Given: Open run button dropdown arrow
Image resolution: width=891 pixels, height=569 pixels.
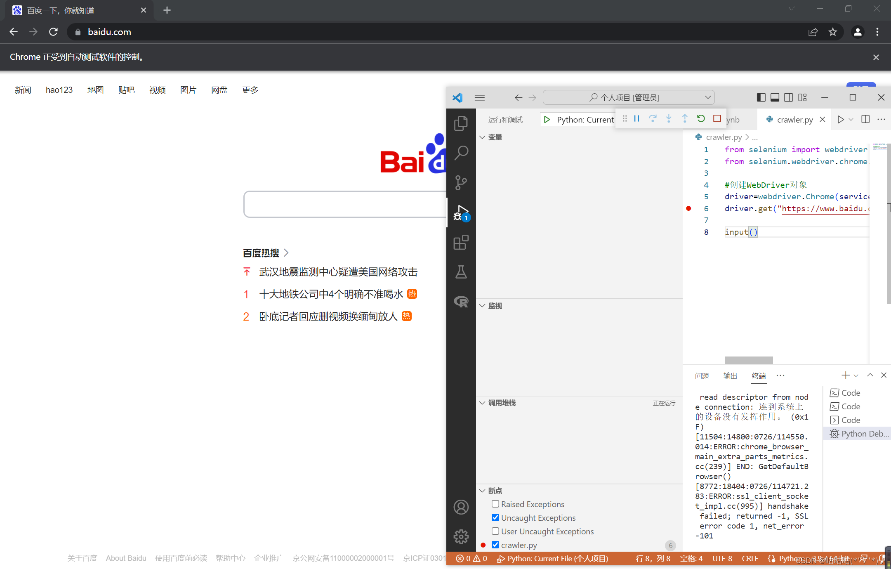Looking at the screenshot, I should (851, 119).
